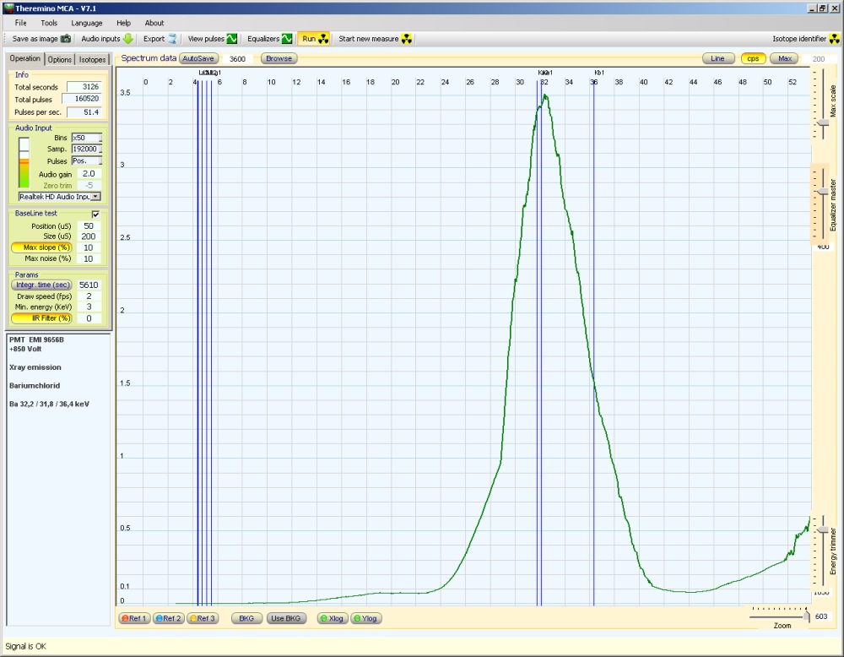Click the Signal is OK status text
Viewport: 844px width, 657px height.
click(x=26, y=646)
